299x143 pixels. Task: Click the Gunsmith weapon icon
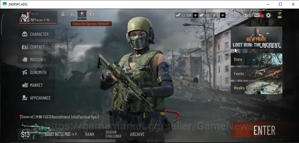(x=25, y=72)
